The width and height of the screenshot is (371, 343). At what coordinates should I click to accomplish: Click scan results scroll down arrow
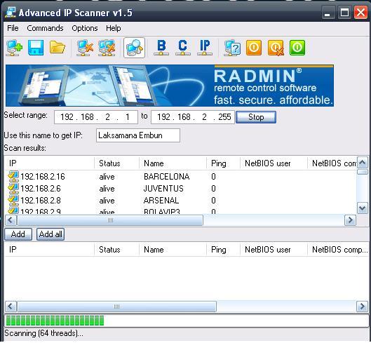coord(363,208)
